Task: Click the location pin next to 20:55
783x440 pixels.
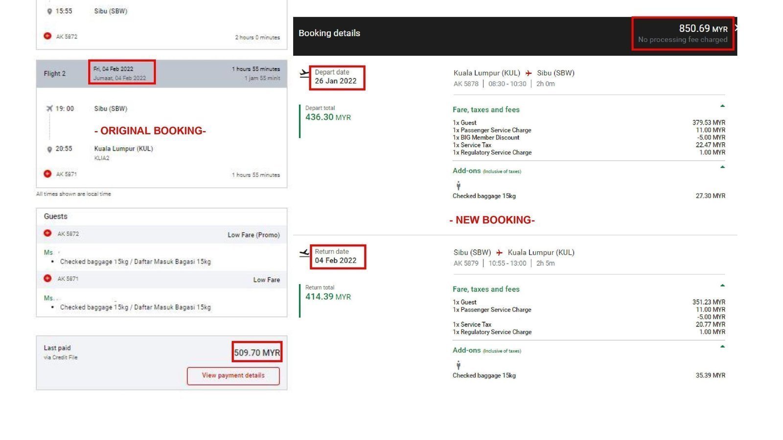Action: tap(49, 149)
